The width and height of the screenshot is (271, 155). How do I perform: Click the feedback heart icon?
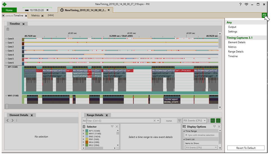pyautogui.click(x=246, y=4)
